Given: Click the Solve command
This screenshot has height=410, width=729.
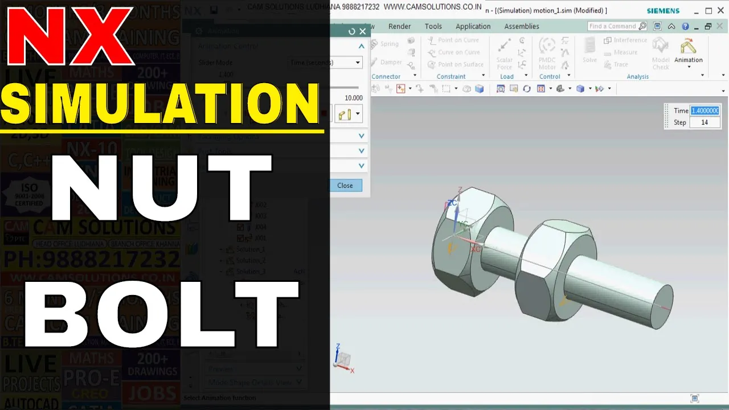Looking at the screenshot, I should pyautogui.click(x=589, y=50).
